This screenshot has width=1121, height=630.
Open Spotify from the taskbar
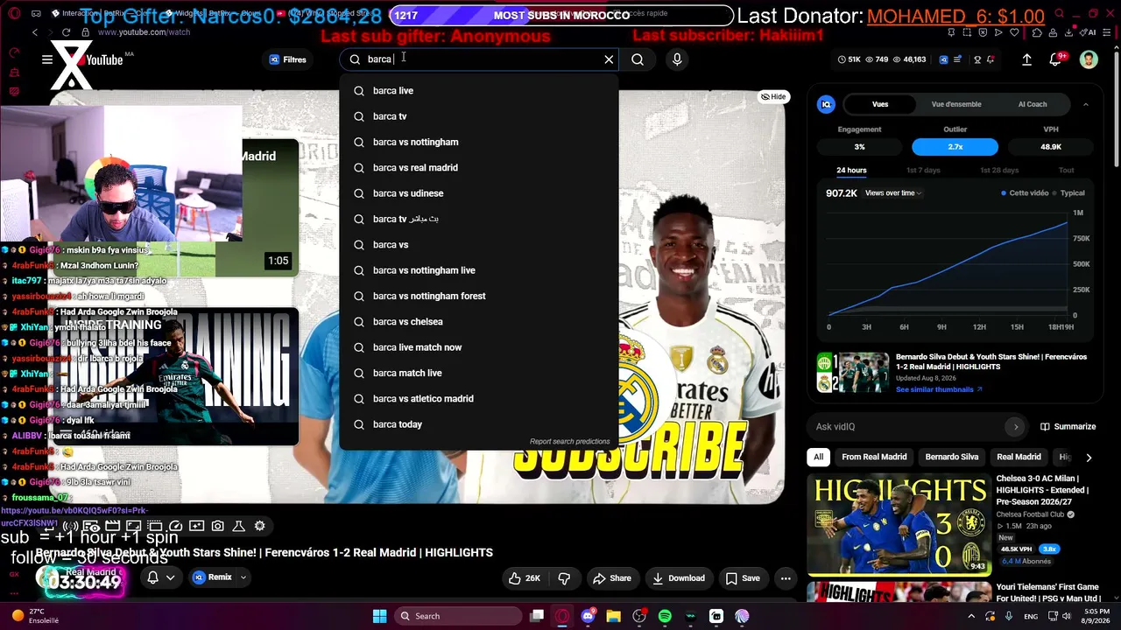pyautogui.click(x=665, y=616)
